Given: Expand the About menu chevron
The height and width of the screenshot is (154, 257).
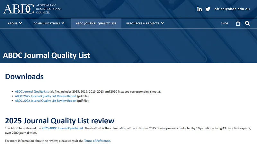Looking at the screenshot, I should (x=21, y=23).
